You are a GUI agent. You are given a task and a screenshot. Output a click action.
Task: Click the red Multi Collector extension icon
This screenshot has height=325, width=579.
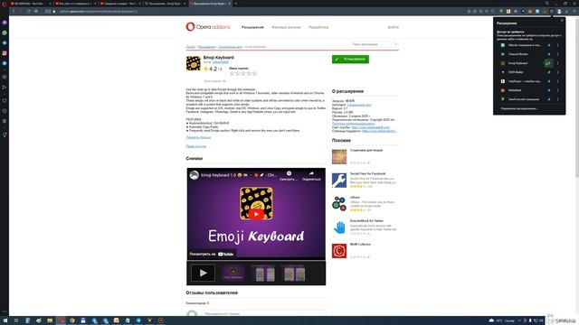[x=339, y=251]
